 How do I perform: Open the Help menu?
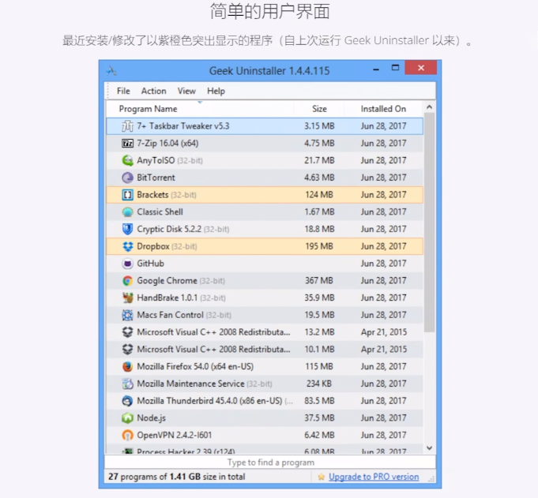click(x=216, y=92)
